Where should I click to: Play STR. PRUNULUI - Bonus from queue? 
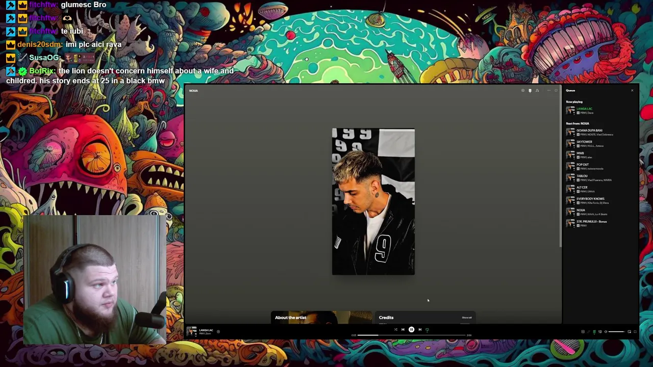pyautogui.click(x=599, y=223)
